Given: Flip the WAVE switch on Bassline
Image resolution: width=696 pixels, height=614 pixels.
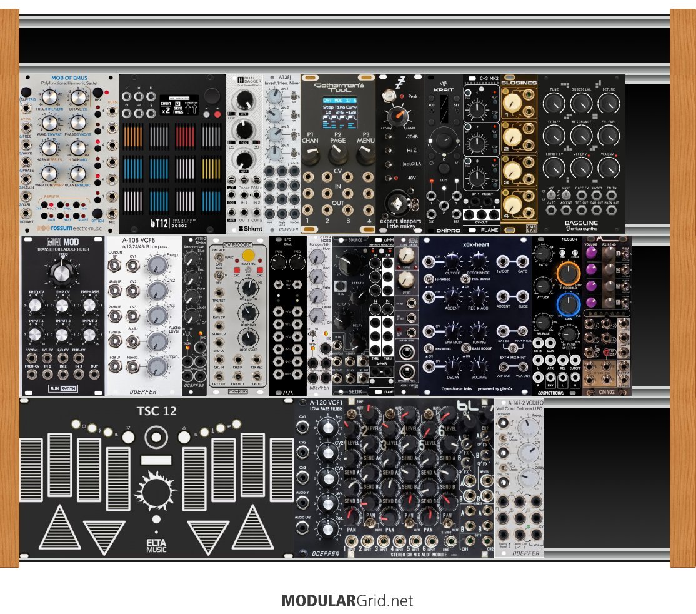Looking at the screenshot, I should coord(566,195).
